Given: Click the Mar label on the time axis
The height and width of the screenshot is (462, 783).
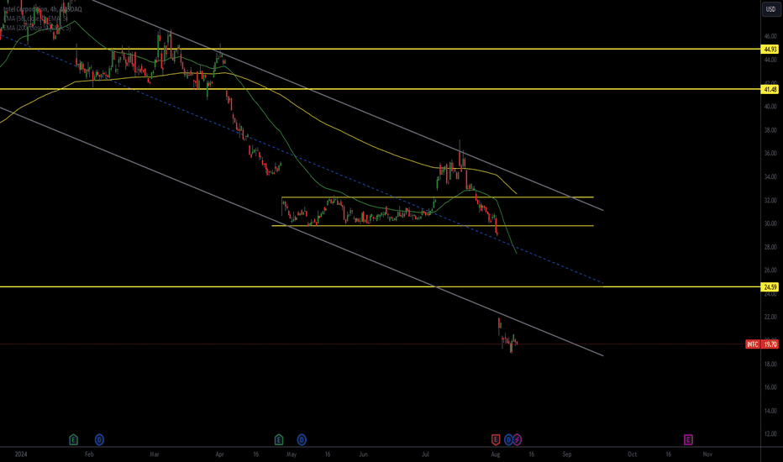Looking at the screenshot, I should [x=155, y=454].
